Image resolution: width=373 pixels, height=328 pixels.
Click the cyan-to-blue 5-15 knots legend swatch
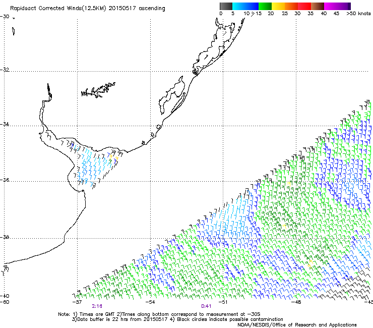[x=245, y=6]
